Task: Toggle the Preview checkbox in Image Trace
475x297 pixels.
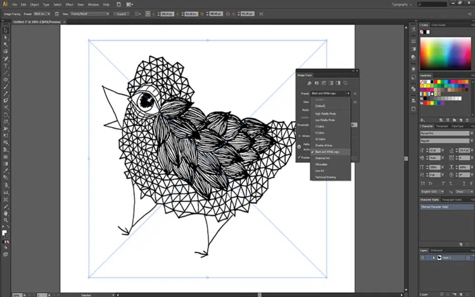Action: point(300,157)
